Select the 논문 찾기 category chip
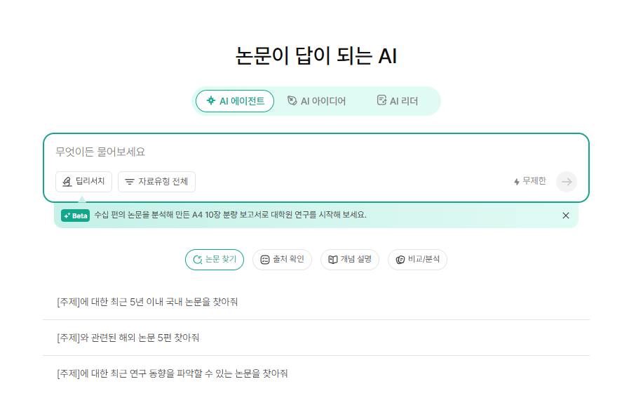The image size is (636, 398). (215, 260)
